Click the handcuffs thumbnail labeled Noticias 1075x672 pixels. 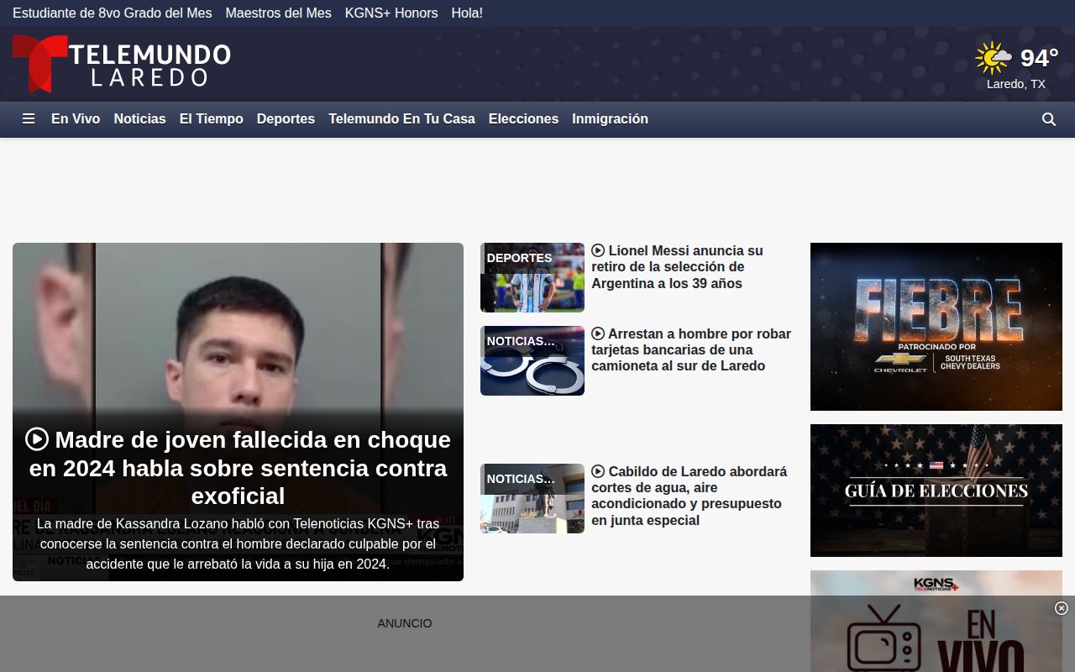pyautogui.click(x=532, y=361)
